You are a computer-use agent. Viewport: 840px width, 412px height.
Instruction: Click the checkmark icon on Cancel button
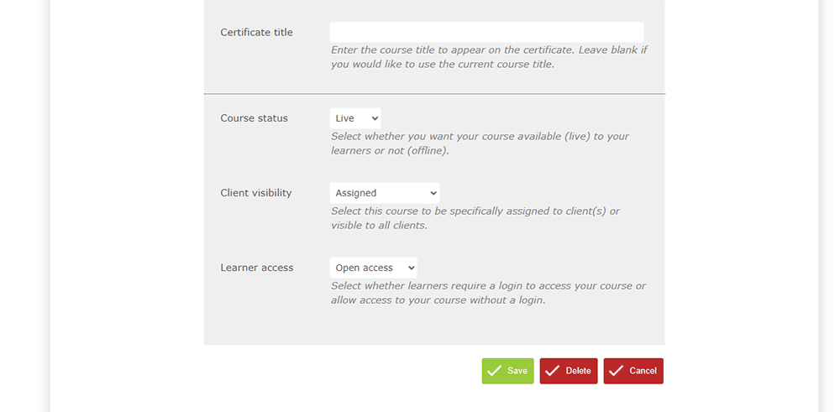pyautogui.click(x=616, y=371)
